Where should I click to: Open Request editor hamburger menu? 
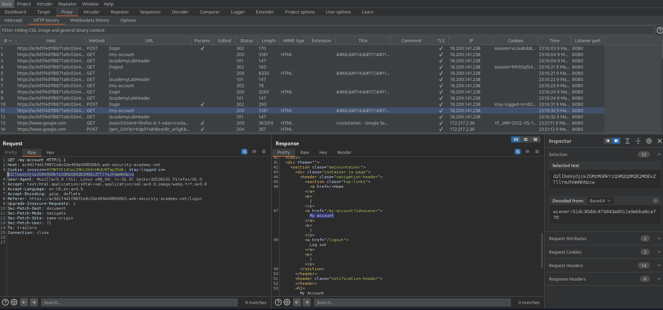coord(264,152)
